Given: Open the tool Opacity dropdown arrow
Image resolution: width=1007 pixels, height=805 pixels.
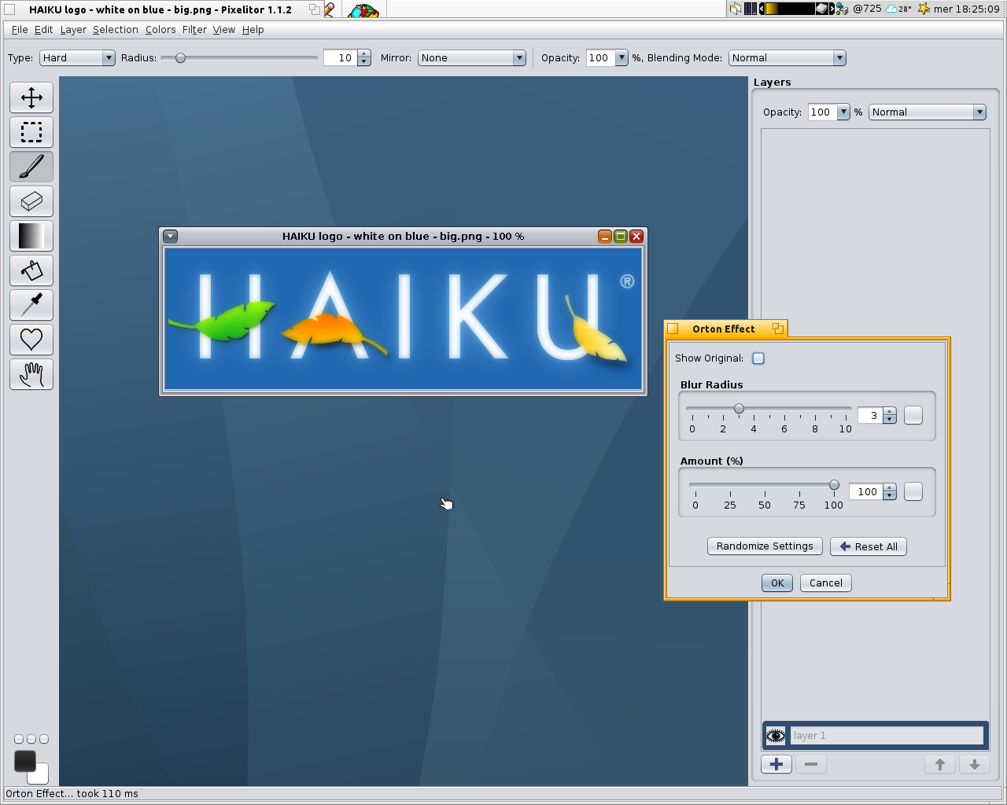Looking at the screenshot, I should [x=622, y=58].
